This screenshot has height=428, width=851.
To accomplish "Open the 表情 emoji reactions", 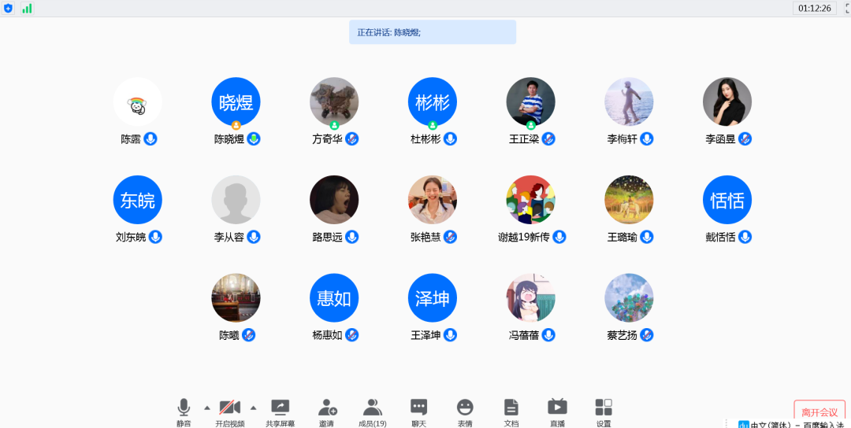I will (x=465, y=408).
